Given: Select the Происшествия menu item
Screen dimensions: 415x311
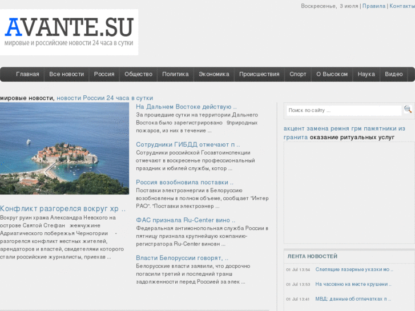Looking at the screenshot, I should point(259,74).
